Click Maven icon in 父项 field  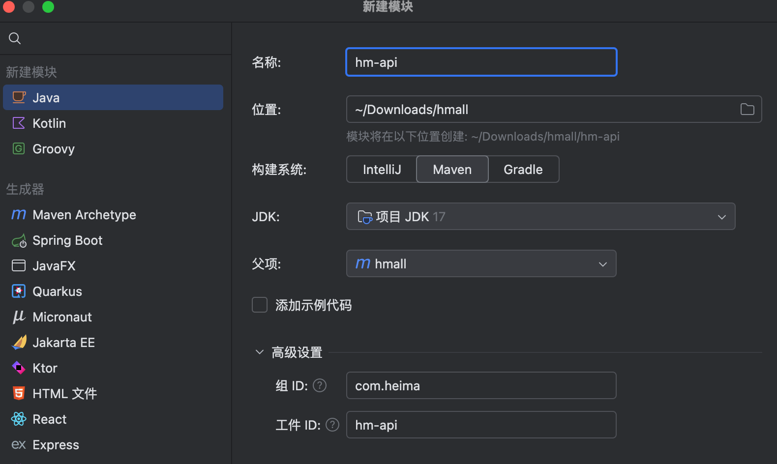click(363, 263)
